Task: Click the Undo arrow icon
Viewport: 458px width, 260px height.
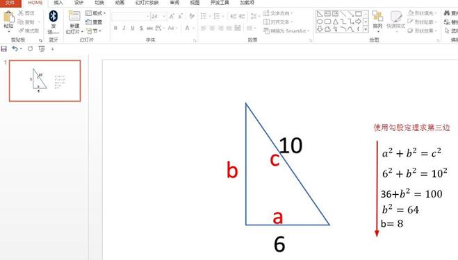Action: (15, 49)
